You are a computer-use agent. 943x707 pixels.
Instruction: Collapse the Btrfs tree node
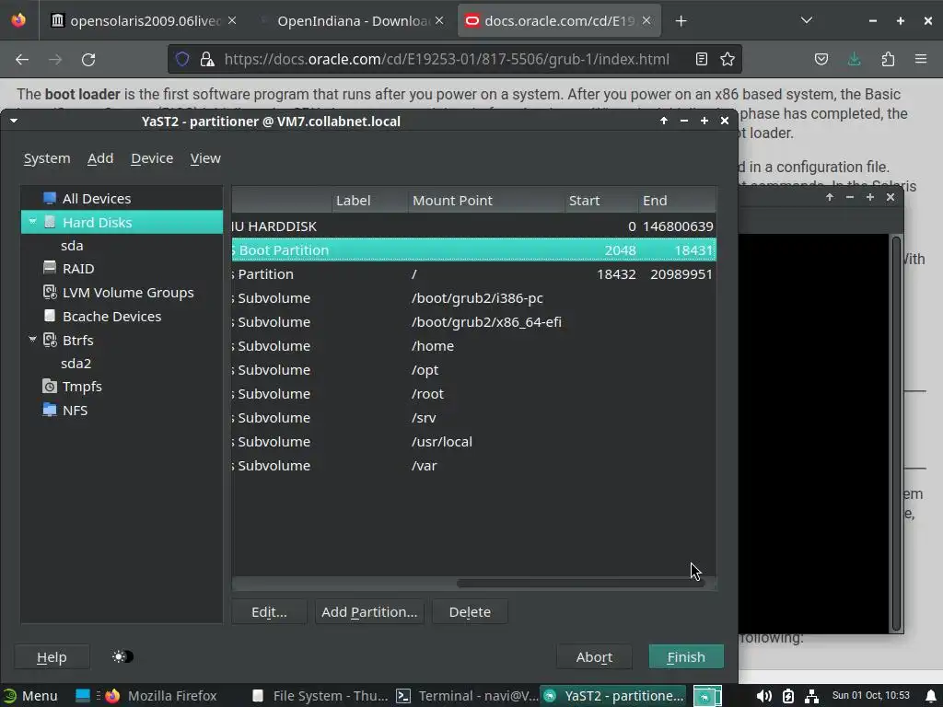[x=32, y=340]
